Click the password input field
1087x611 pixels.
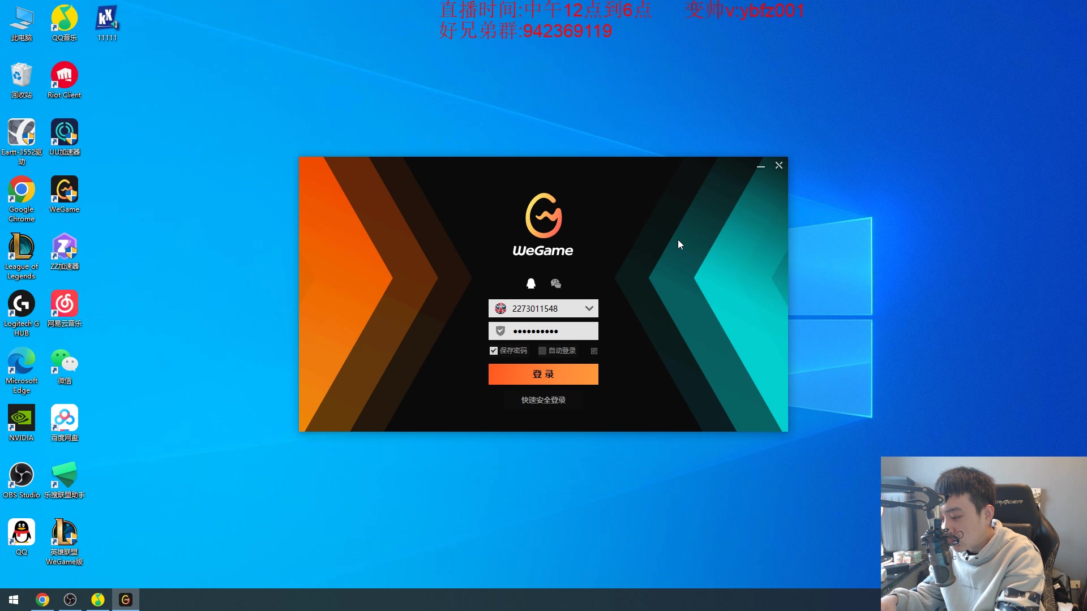click(543, 330)
